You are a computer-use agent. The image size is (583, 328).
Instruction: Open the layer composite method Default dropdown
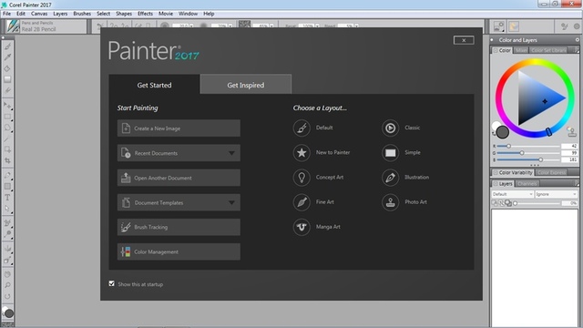pyautogui.click(x=512, y=194)
